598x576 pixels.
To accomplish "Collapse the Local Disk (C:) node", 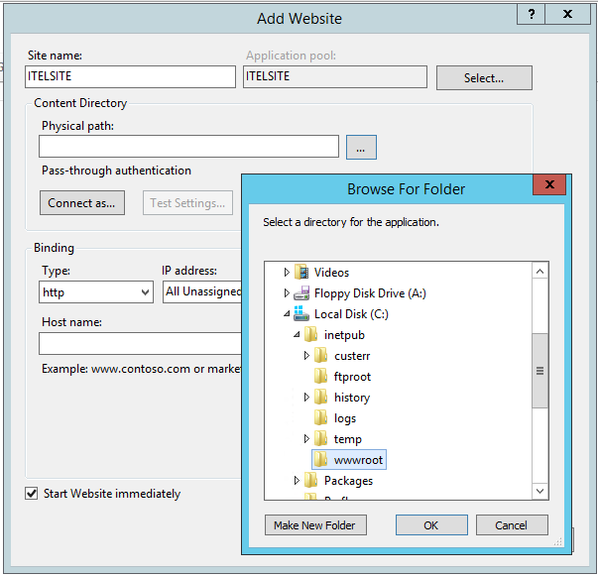I will pos(287,314).
